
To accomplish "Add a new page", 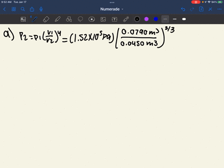I will pos(201,9).
